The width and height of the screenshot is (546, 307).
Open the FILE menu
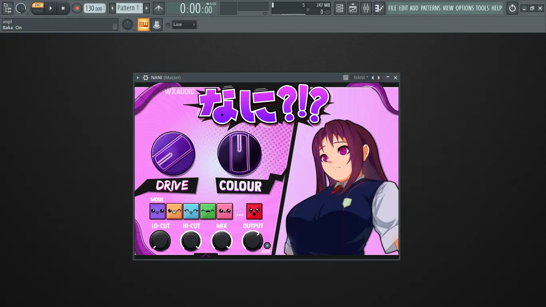point(393,8)
